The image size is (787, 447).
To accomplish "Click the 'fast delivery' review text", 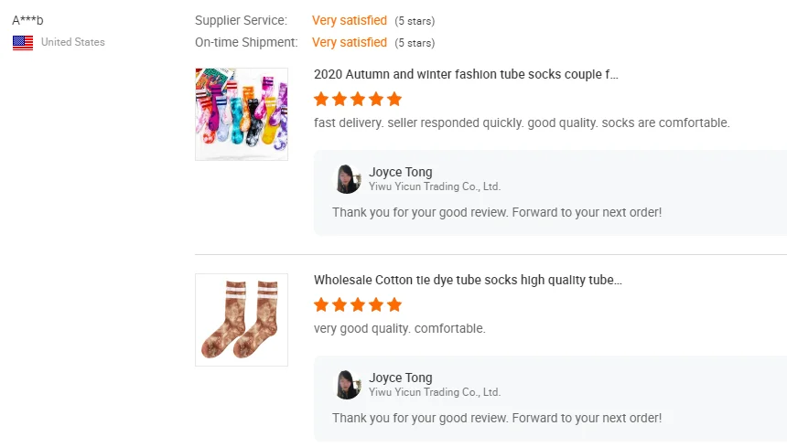I will coord(522,122).
